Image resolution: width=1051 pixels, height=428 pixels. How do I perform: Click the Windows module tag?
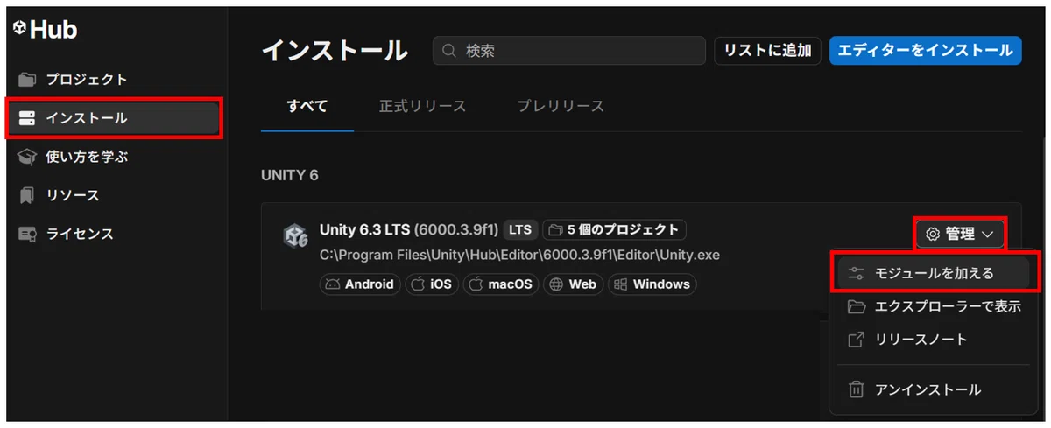(x=652, y=284)
